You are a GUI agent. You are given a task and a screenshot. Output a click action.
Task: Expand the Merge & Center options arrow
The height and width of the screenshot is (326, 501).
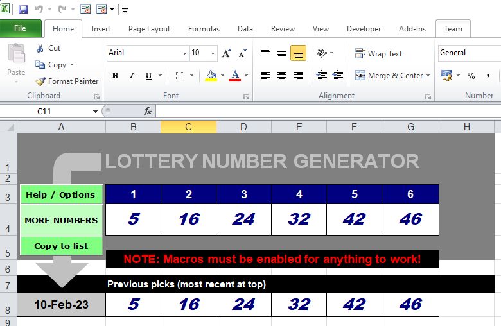[428, 76]
